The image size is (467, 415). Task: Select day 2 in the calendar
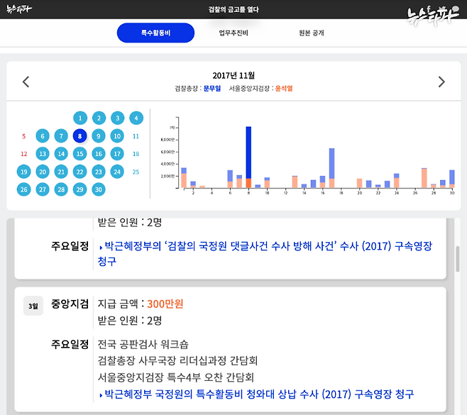tap(99, 118)
